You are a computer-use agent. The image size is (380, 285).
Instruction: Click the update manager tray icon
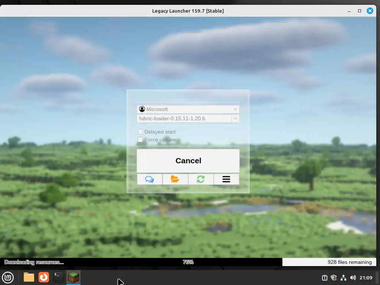click(x=324, y=278)
